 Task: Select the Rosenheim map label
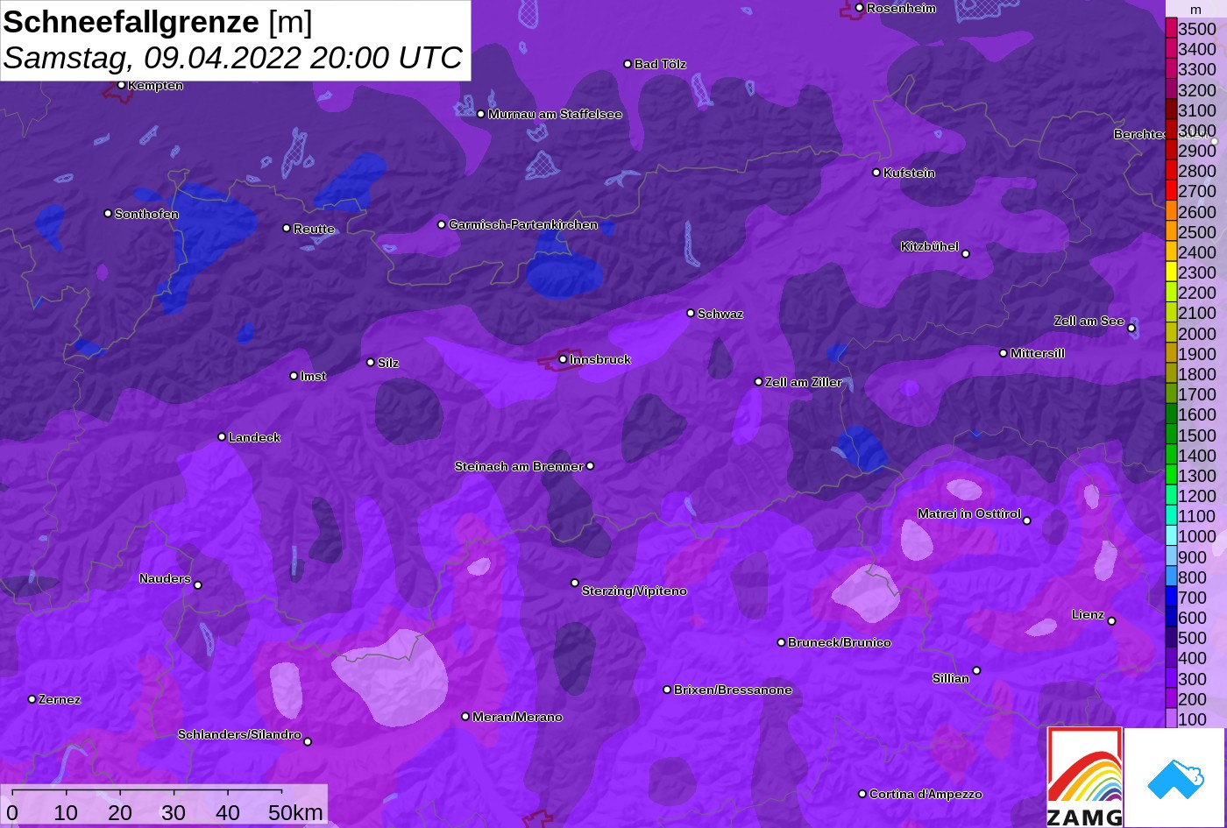click(901, 9)
